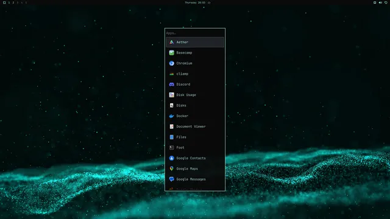Image resolution: width=390 pixels, height=219 pixels.
Task: Click the Thursday clock in the top bar
Action: (x=195, y=2)
